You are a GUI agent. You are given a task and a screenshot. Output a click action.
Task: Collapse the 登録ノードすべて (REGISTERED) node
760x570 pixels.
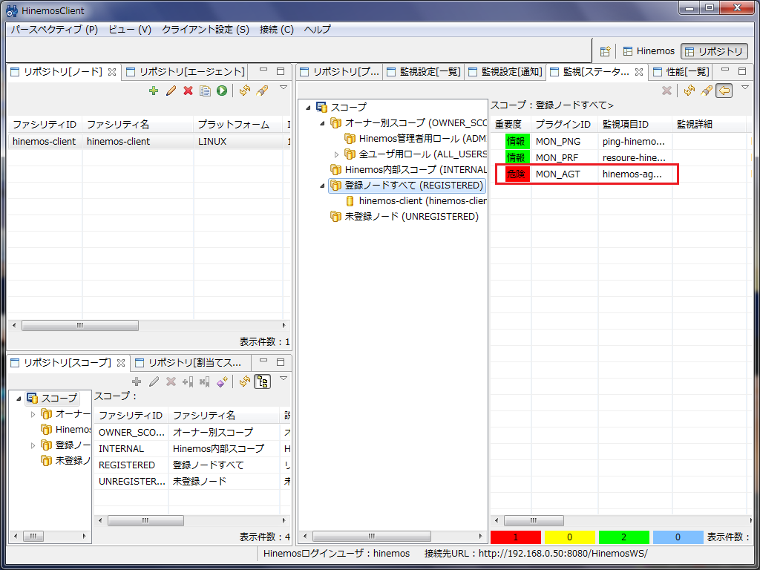coord(322,186)
